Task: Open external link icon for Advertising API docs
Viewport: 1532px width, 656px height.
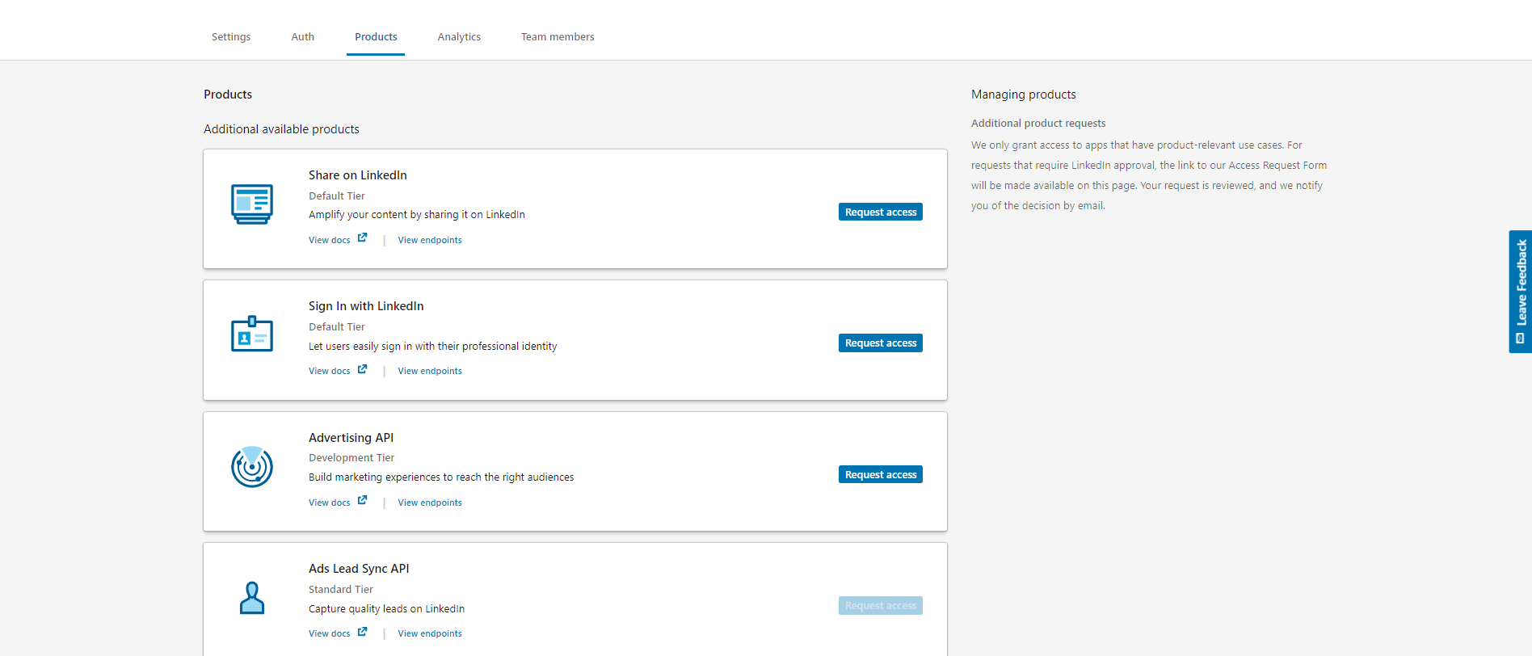Action: (x=362, y=501)
